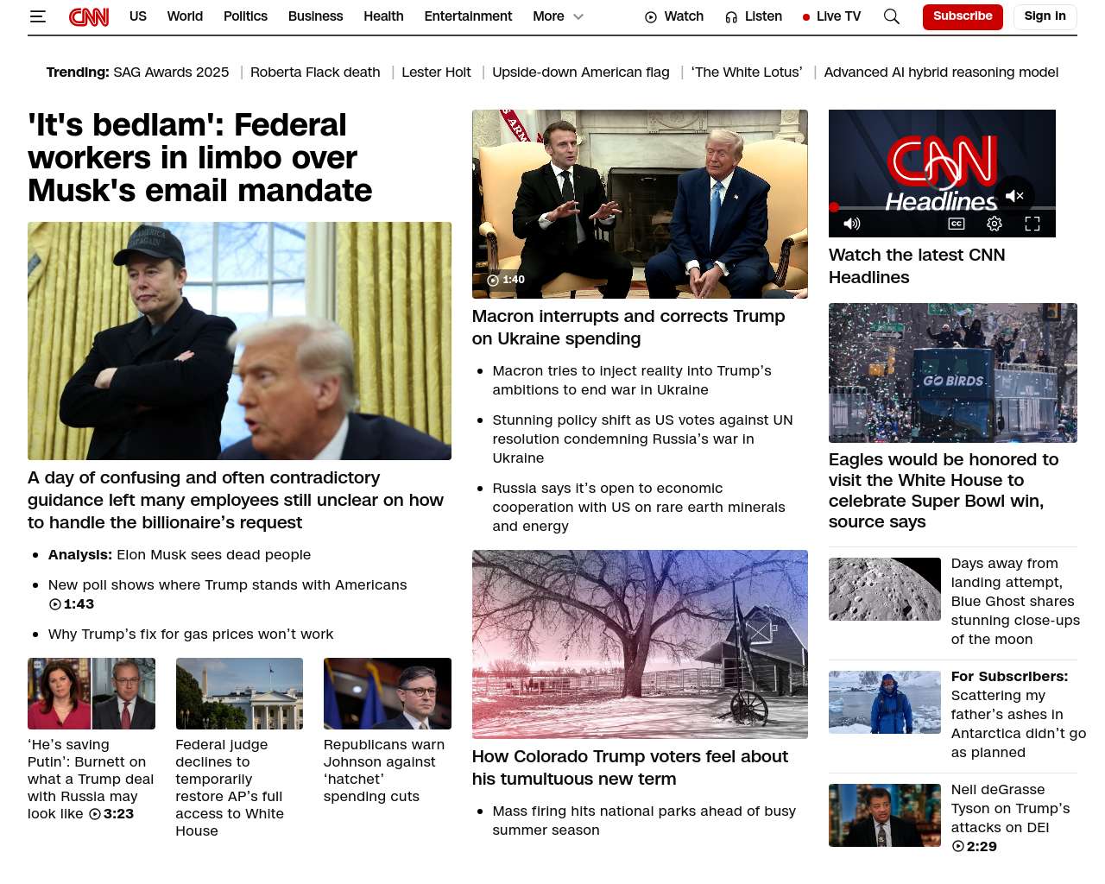Open Stunning policy shift UN vote link
The height and width of the screenshot is (884, 1105).
(642, 439)
